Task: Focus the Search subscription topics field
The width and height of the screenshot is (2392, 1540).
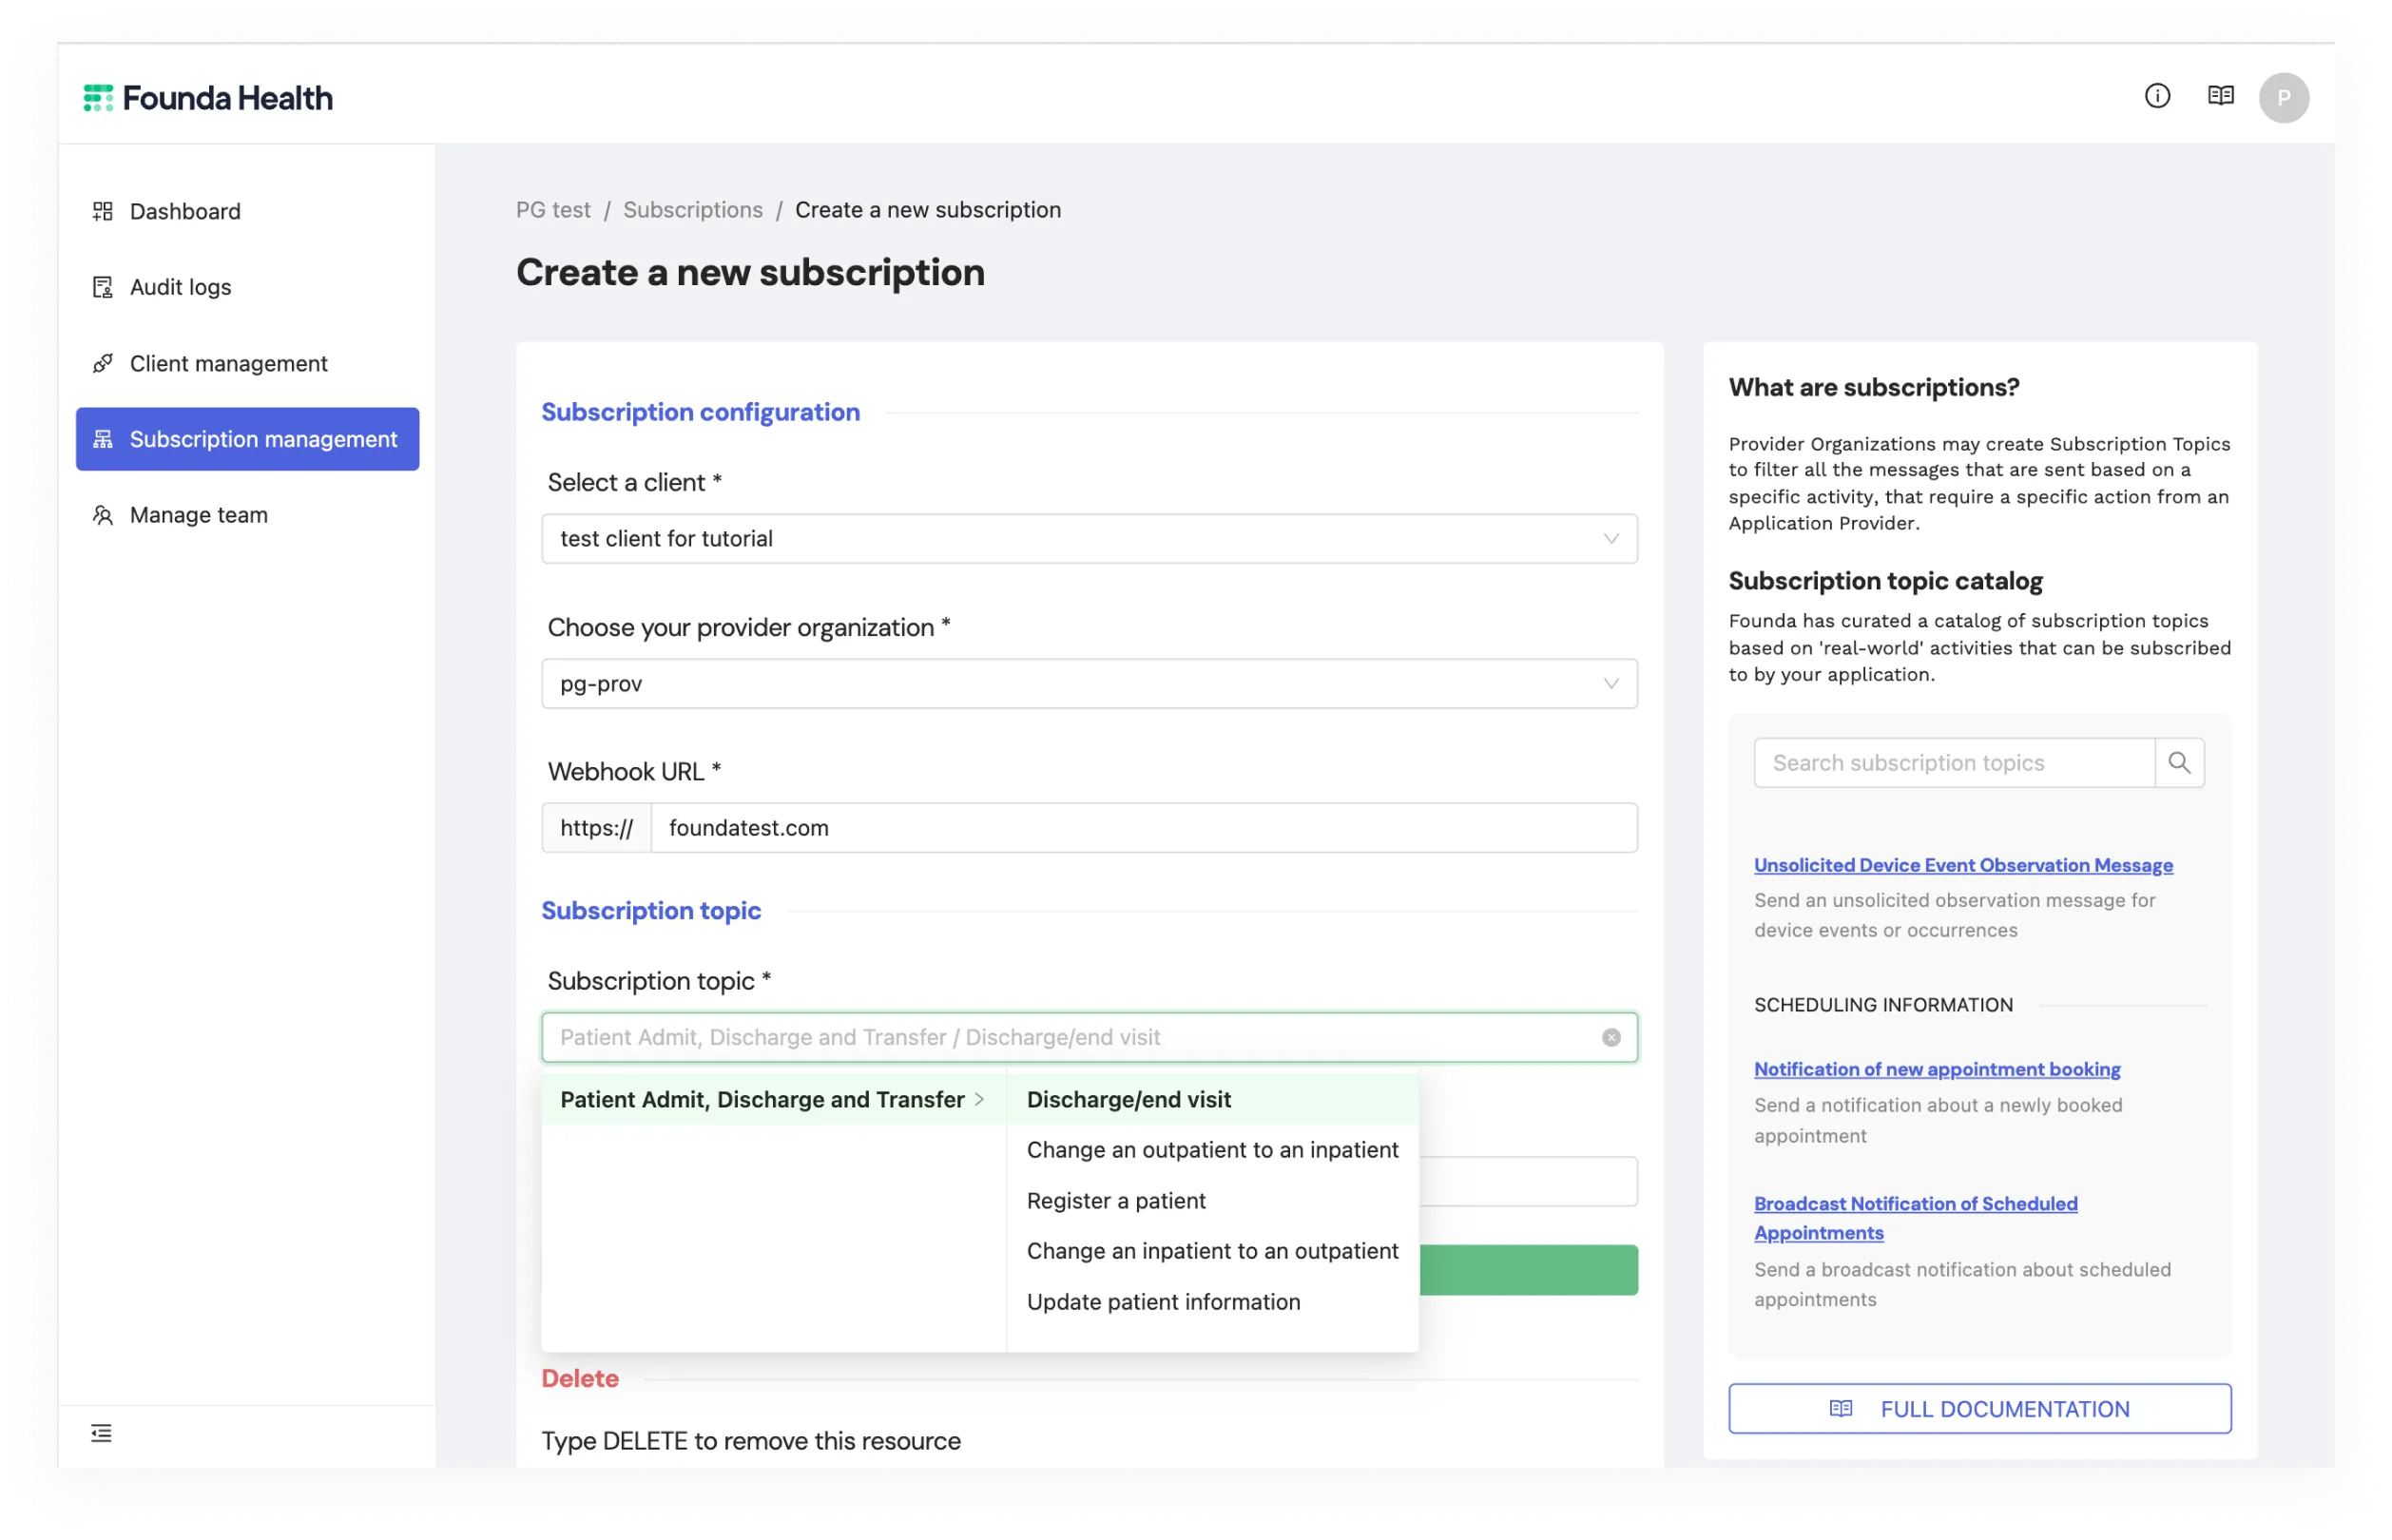Action: [x=1953, y=763]
